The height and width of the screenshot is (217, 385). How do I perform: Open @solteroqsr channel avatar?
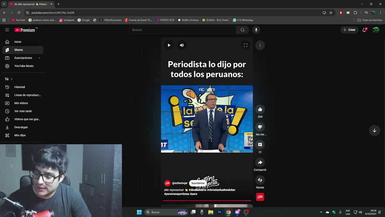coord(167,183)
